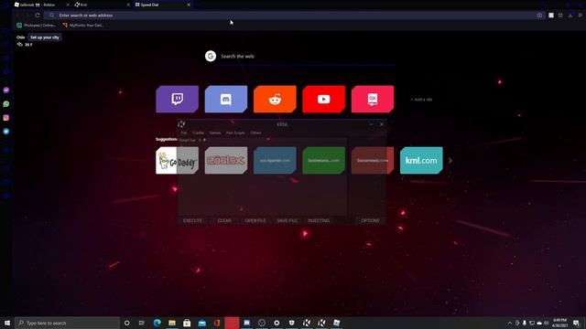Click the Google logo by search box
The image size is (586, 329).
[211, 56]
